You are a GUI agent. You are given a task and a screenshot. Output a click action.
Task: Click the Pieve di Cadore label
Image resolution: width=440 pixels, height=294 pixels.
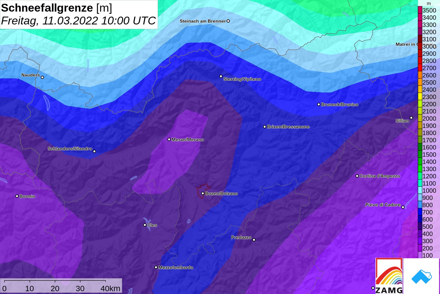[x=383, y=205]
